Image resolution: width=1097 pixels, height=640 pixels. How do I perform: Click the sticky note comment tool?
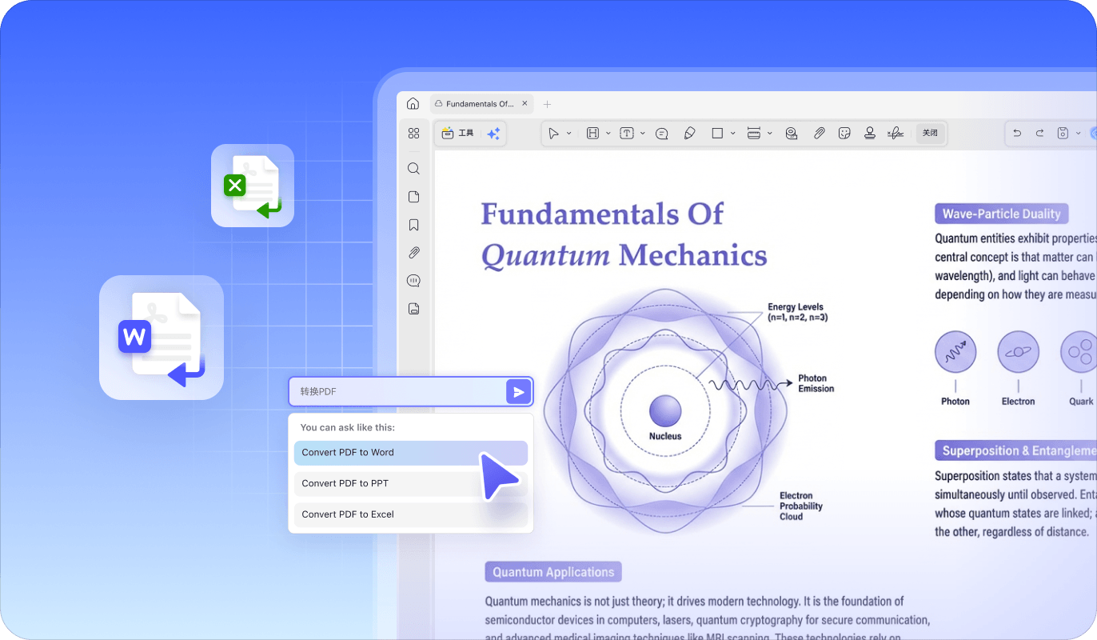pos(662,134)
